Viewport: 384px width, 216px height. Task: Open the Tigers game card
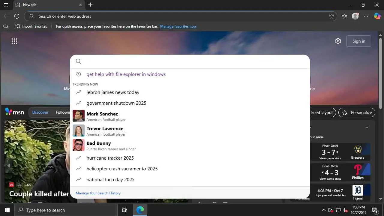pos(340,192)
